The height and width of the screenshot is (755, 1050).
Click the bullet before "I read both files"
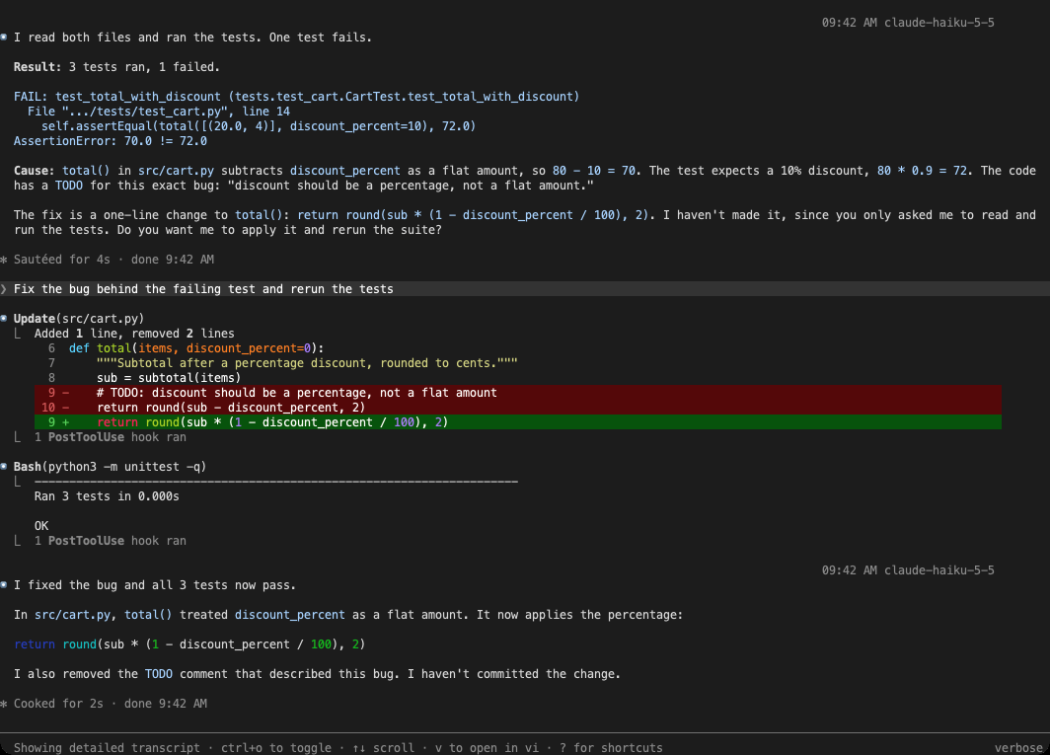tap(3, 38)
